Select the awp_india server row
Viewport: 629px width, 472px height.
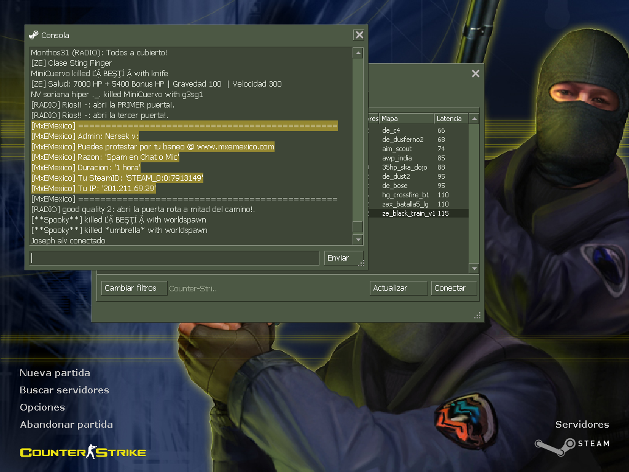tap(418, 158)
